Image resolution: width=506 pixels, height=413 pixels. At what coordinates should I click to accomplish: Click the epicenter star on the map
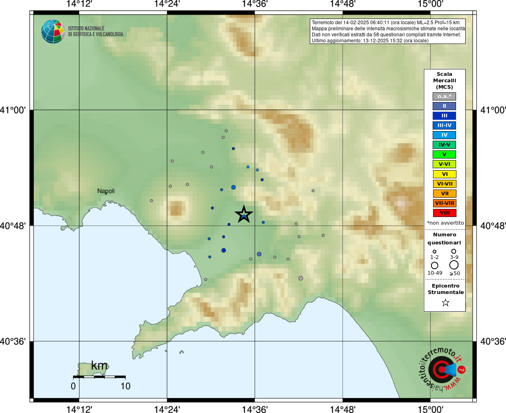(x=244, y=215)
